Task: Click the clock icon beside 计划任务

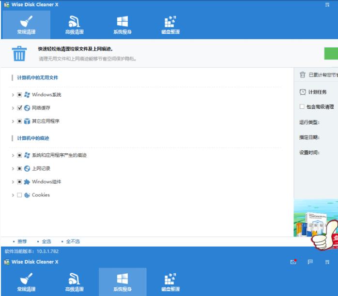Action: tap(303, 92)
